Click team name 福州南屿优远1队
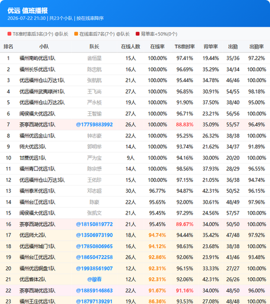This screenshot has width=270, height=304. click(x=37, y=58)
